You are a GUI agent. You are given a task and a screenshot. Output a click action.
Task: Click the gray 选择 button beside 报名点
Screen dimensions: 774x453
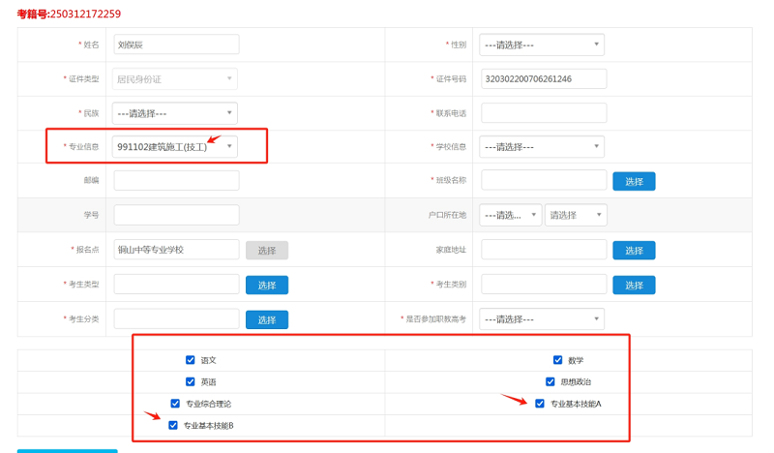click(267, 251)
